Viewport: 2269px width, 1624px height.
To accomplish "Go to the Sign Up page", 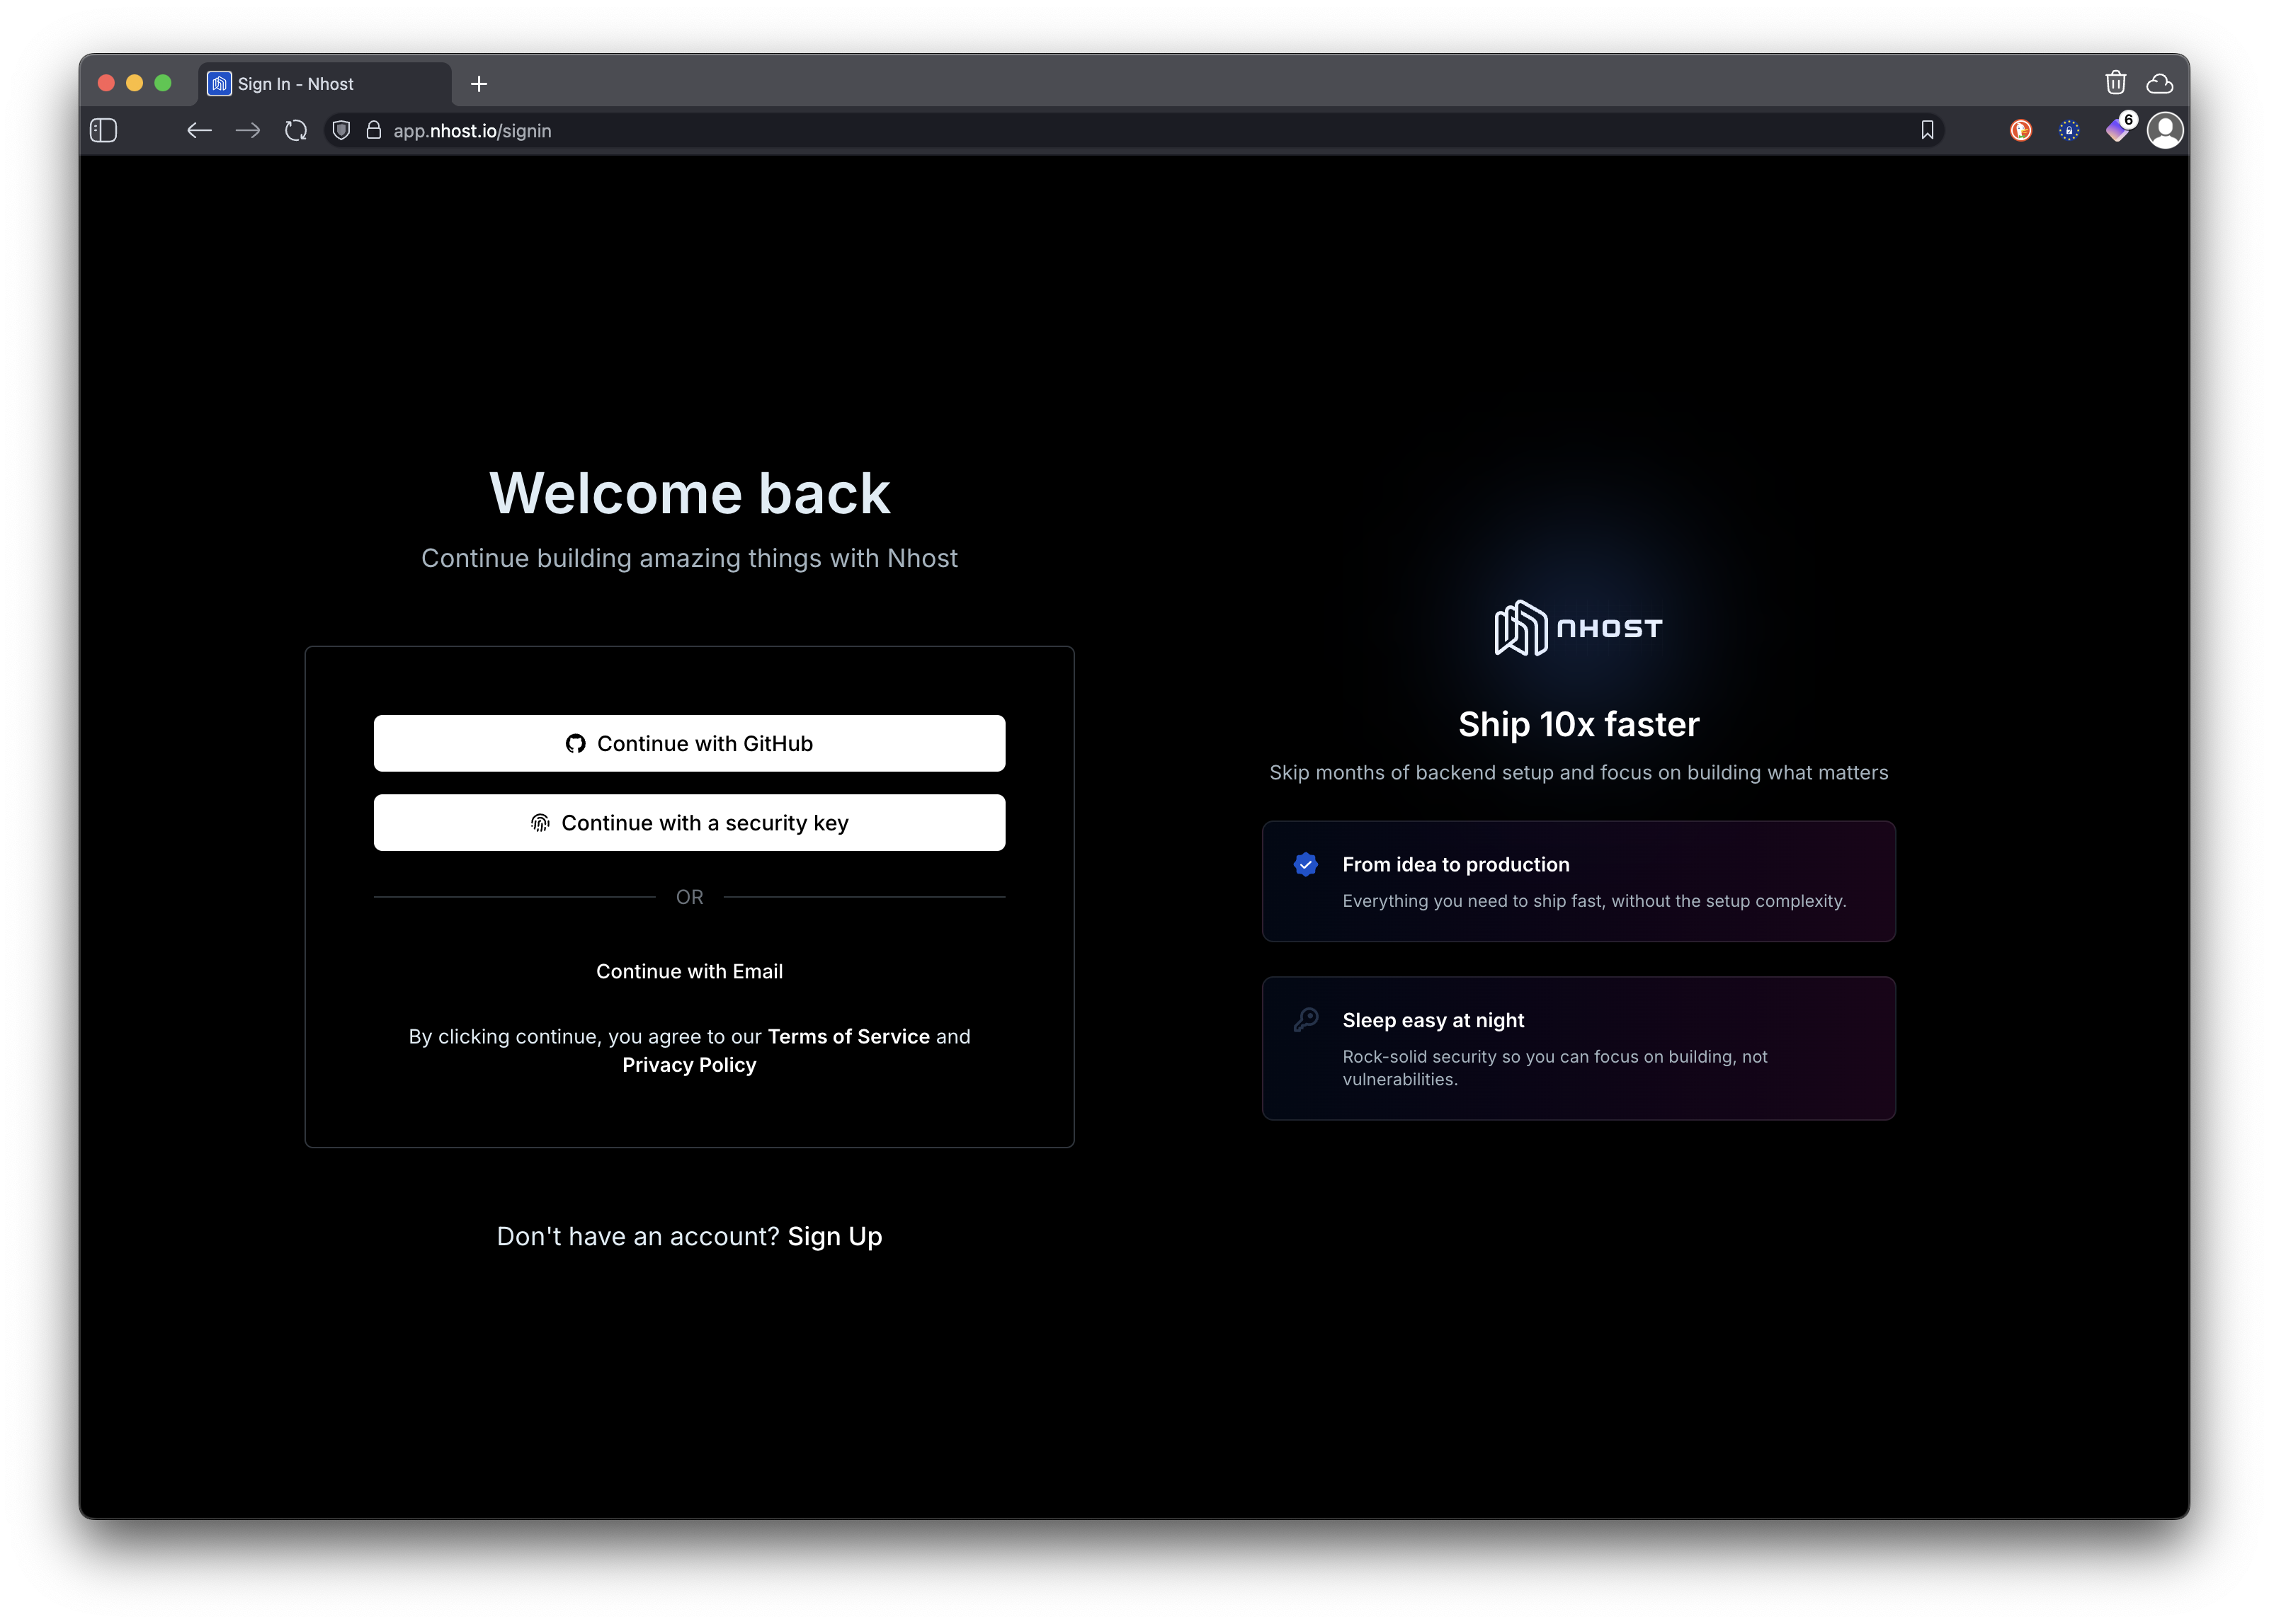I will coord(834,1236).
